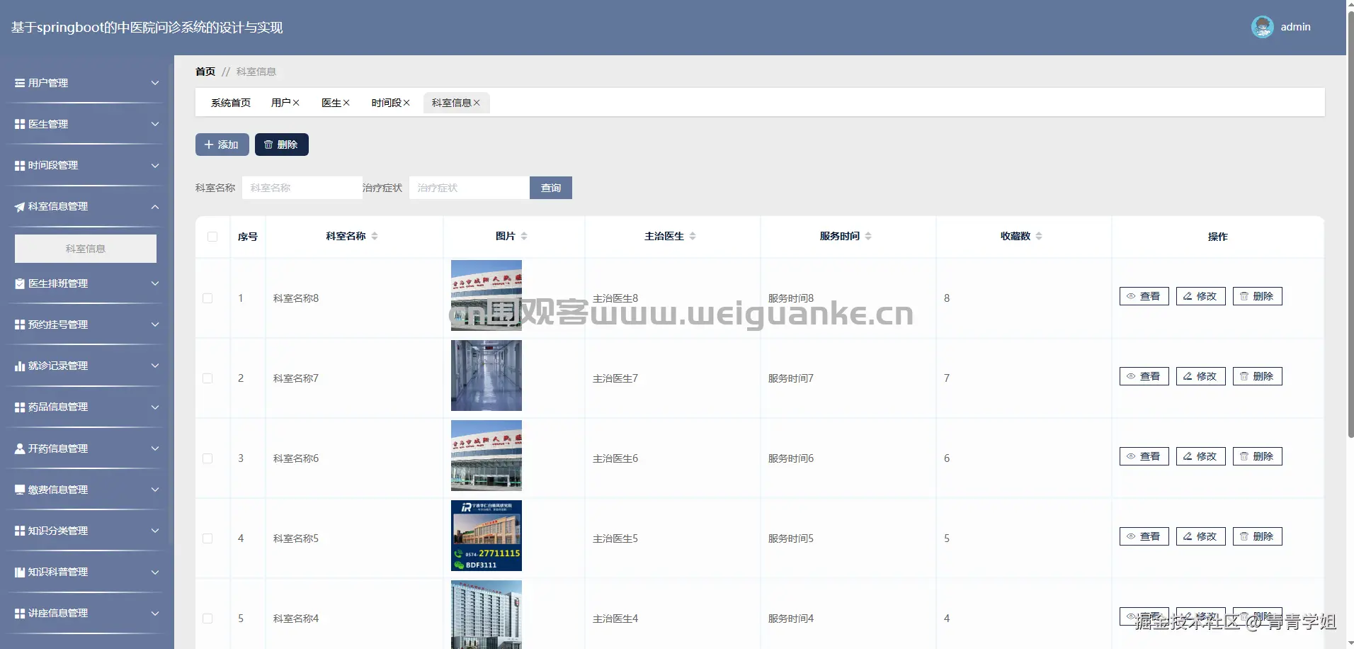
Task: Collapse the 科室信息管理 section chevron
Action: click(x=155, y=206)
